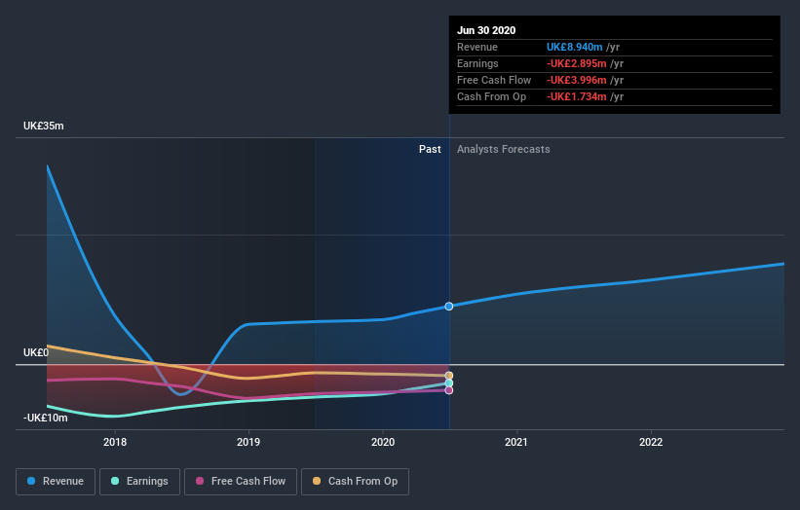This screenshot has height=510, width=800.
Task: Click the 2021 x-axis label
Action: pos(516,442)
